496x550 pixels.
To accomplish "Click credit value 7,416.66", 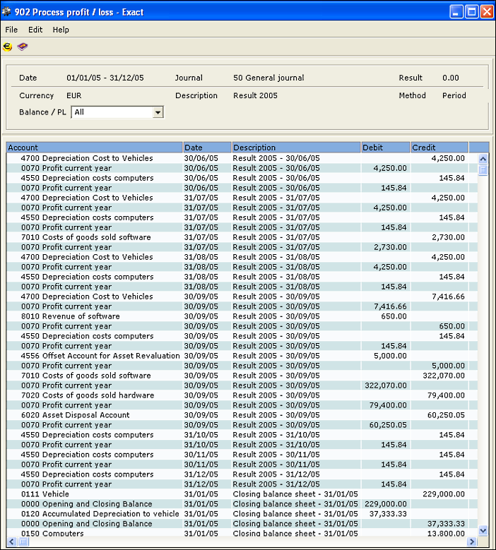I will click(x=448, y=297).
